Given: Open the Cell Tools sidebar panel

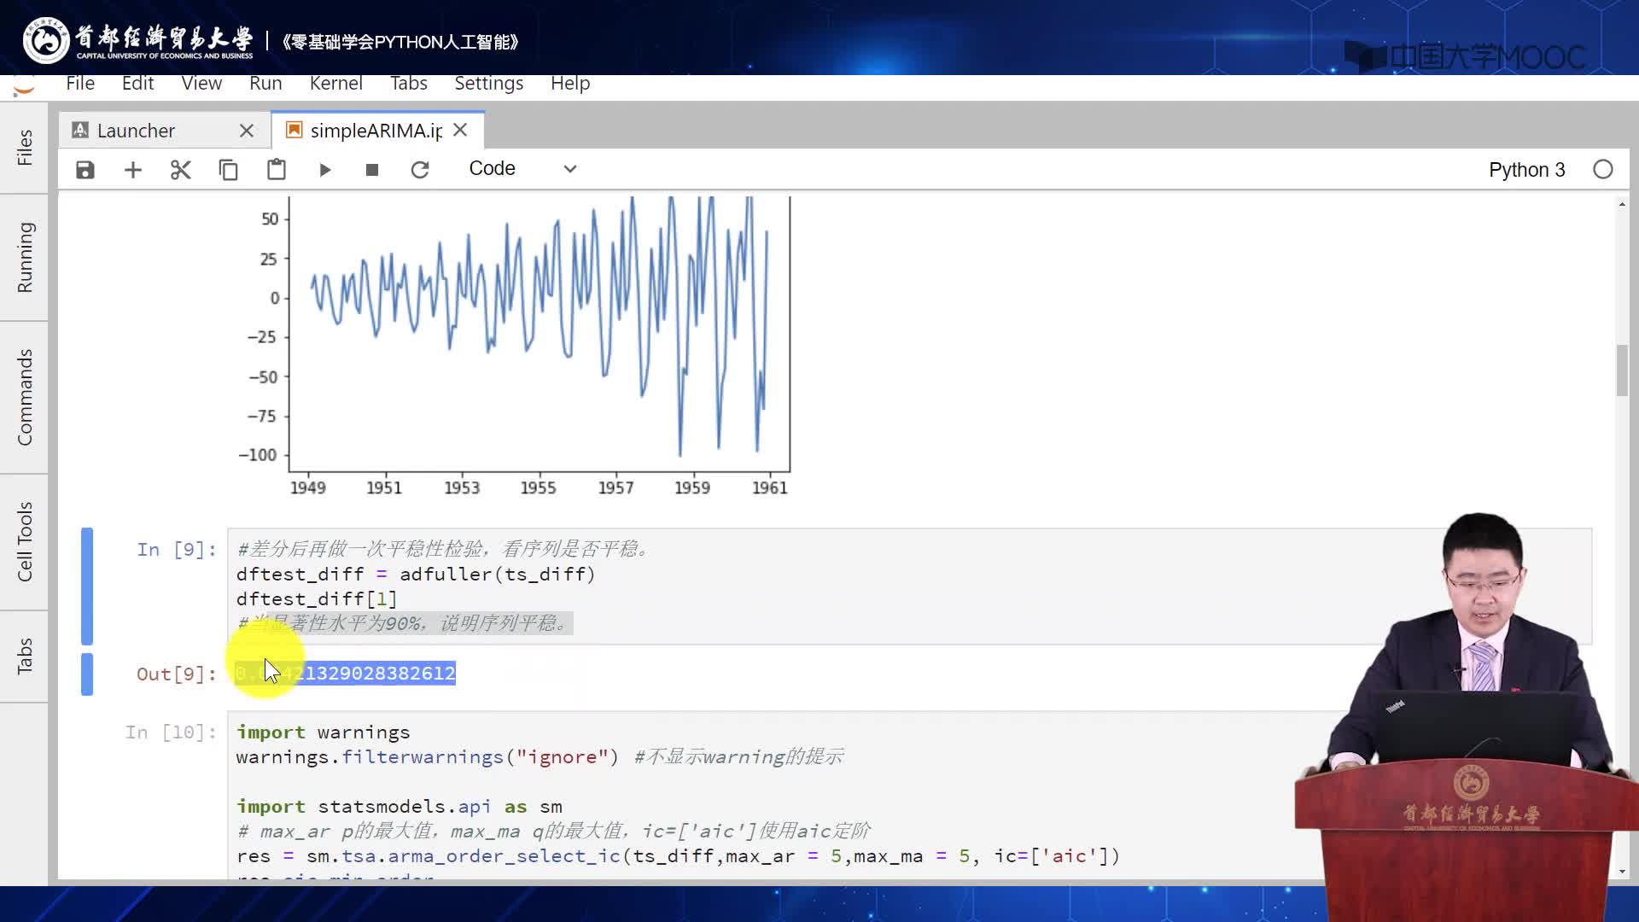Looking at the screenshot, I should tap(24, 542).
